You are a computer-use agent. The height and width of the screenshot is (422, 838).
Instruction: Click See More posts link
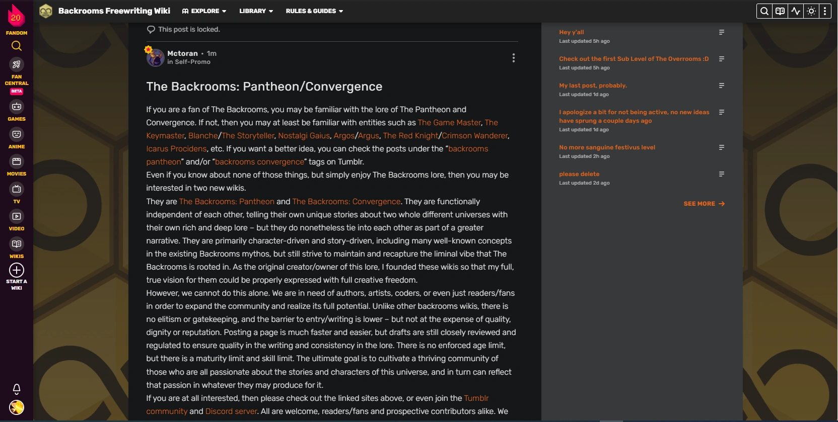(704, 204)
